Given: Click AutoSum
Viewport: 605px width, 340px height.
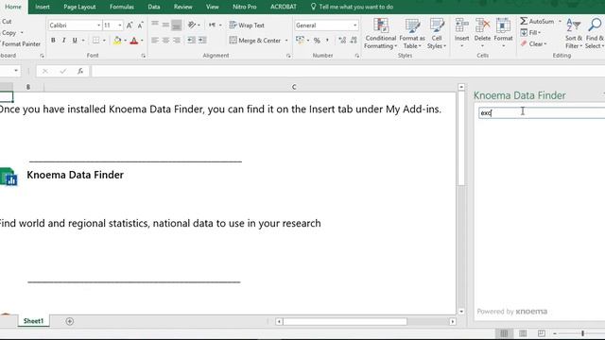Looking at the screenshot, I should pos(537,21).
